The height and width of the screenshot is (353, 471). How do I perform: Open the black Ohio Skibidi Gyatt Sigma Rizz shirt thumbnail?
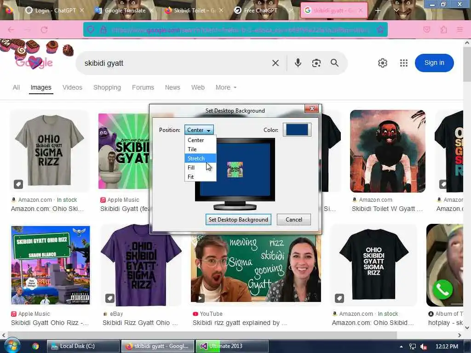373,264
